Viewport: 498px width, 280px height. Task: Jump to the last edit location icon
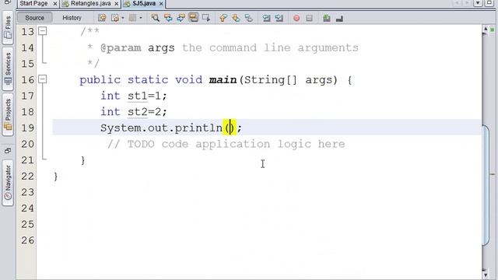click(x=102, y=18)
